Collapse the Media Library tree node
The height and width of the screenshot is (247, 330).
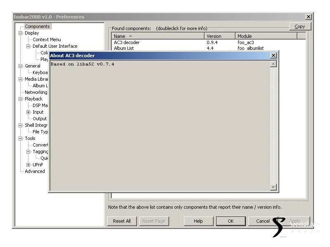(x=20, y=79)
